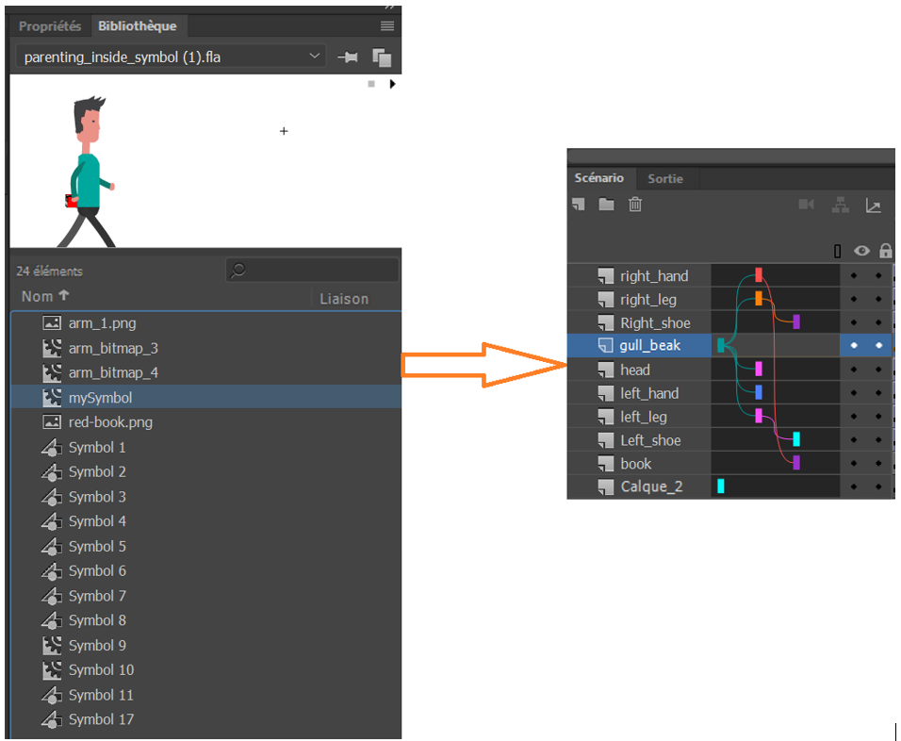
Task: Delete the selected timeline layer
Action: coord(635,204)
